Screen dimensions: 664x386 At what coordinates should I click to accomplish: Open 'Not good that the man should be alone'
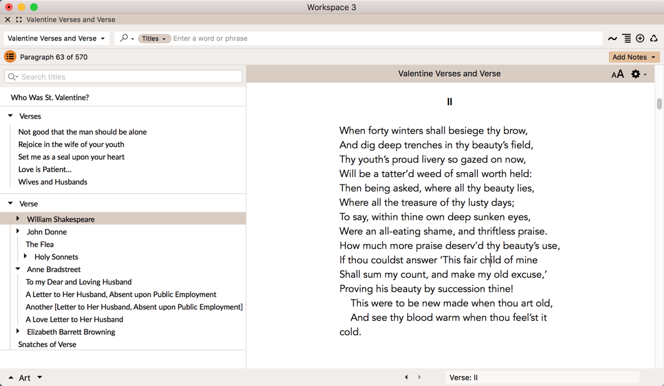[x=83, y=132]
